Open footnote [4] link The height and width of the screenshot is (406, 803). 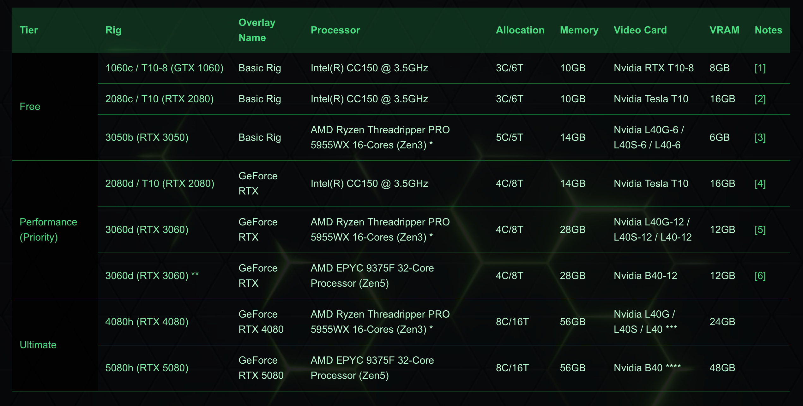(760, 183)
